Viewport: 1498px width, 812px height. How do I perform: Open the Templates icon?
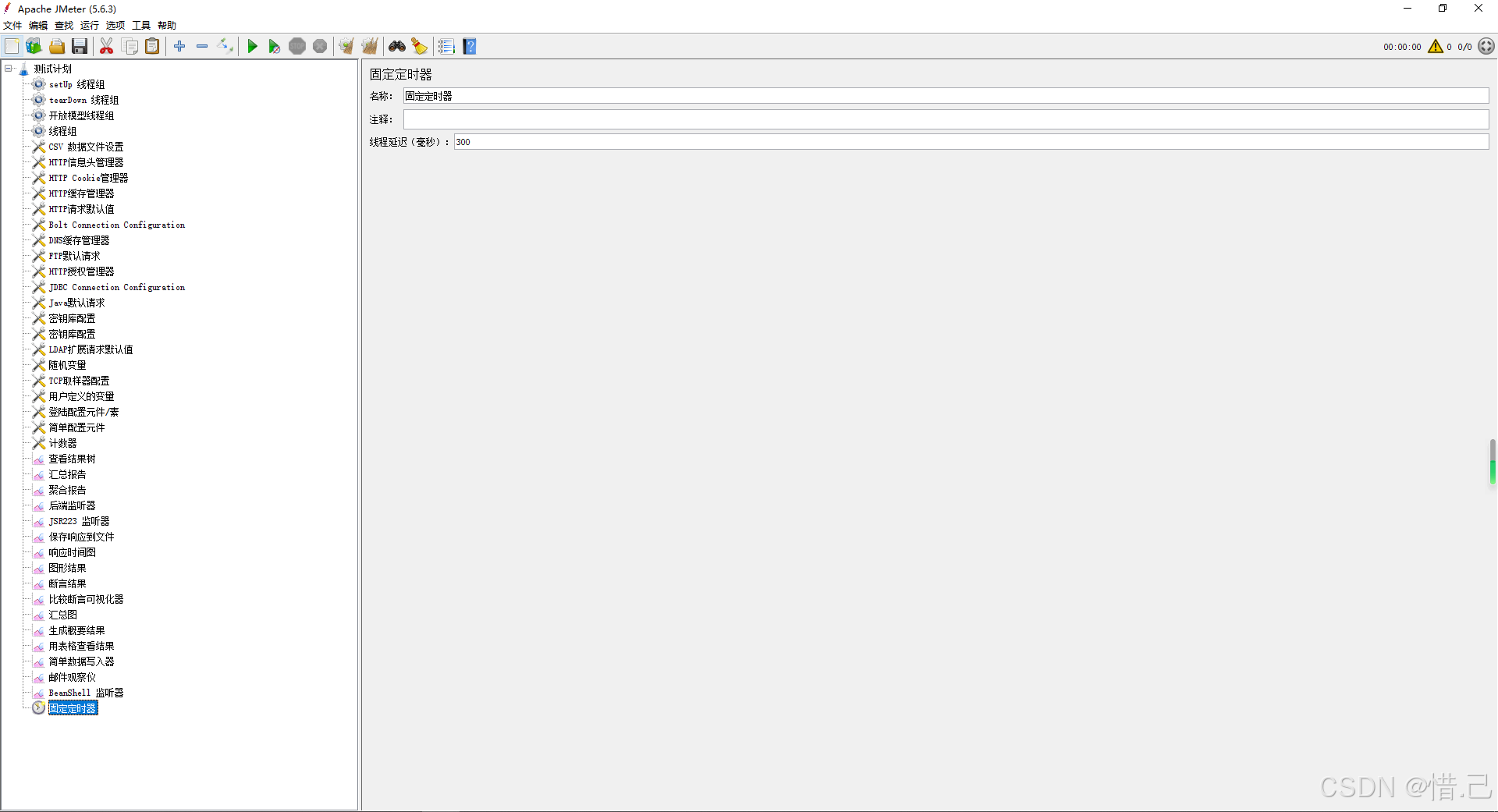[34, 47]
